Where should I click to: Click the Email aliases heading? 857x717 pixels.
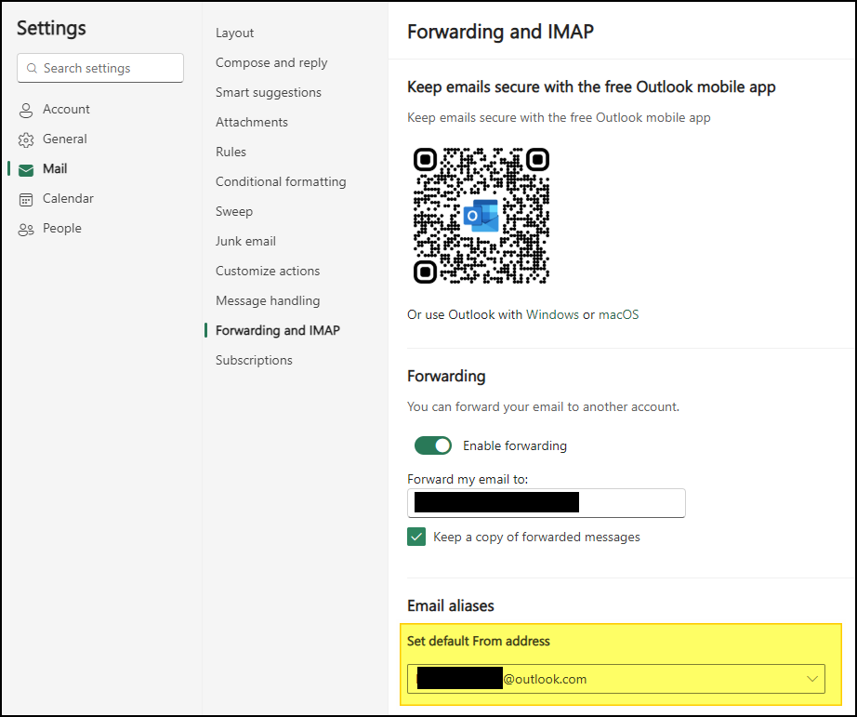tap(451, 606)
